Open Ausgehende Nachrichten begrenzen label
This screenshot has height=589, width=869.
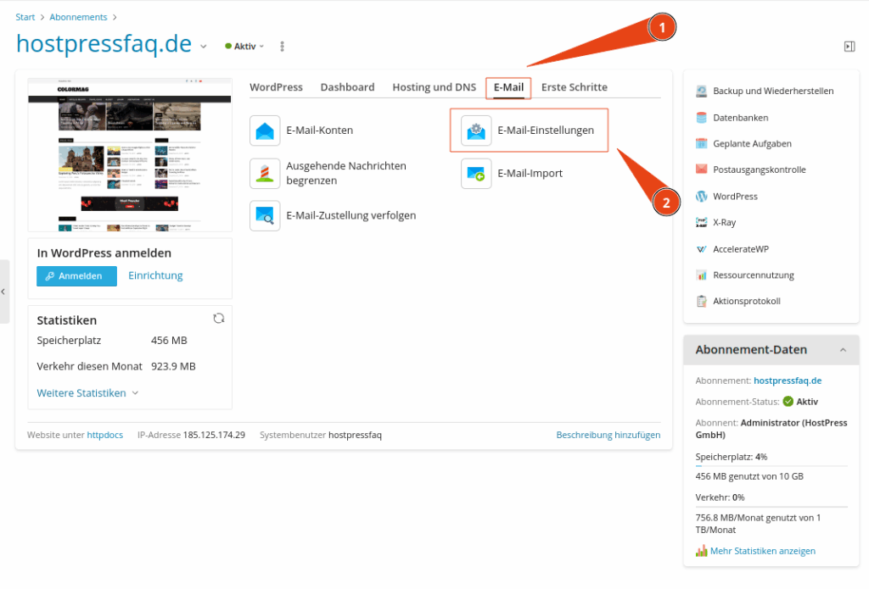pos(346,173)
